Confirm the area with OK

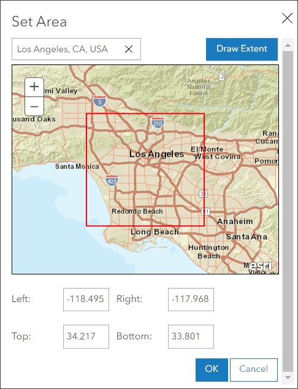click(x=212, y=369)
